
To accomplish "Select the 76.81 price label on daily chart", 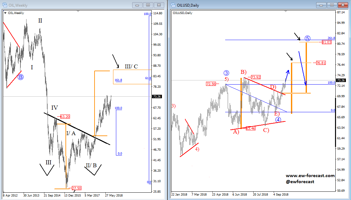I will (x=320, y=63).
